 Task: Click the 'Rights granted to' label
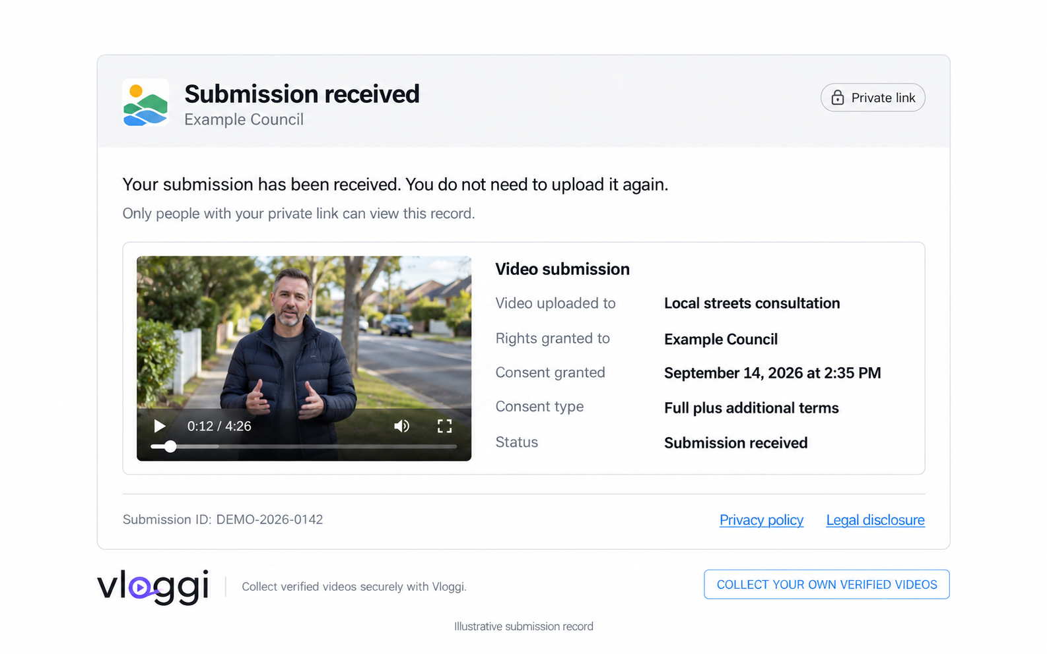pyautogui.click(x=553, y=338)
